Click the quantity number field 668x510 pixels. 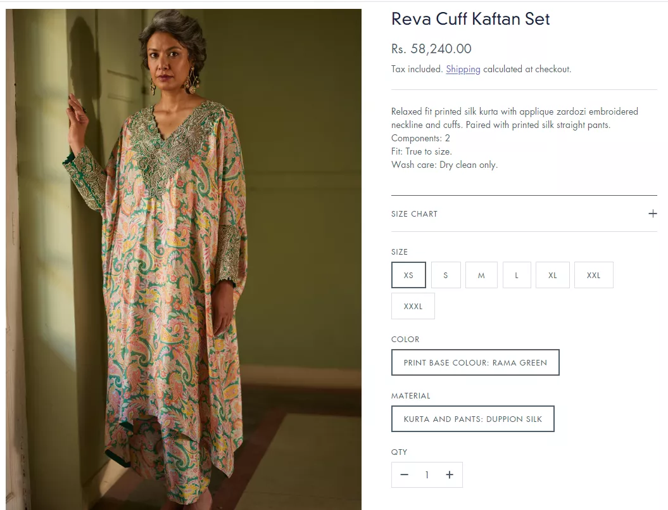click(x=427, y=475)
